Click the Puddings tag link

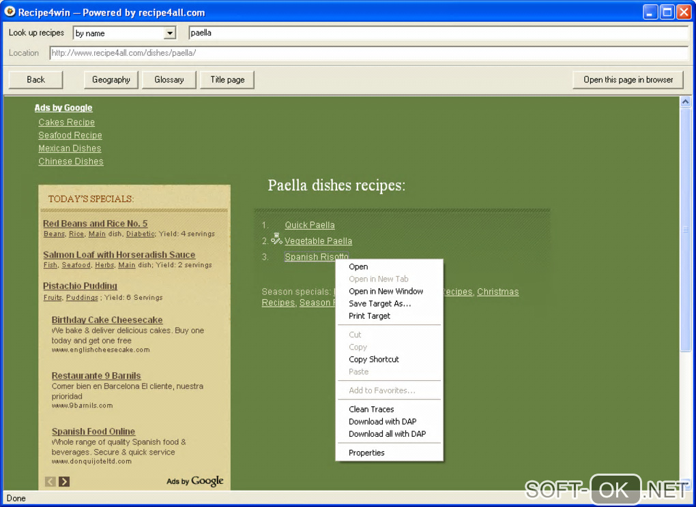click(82, 298)
